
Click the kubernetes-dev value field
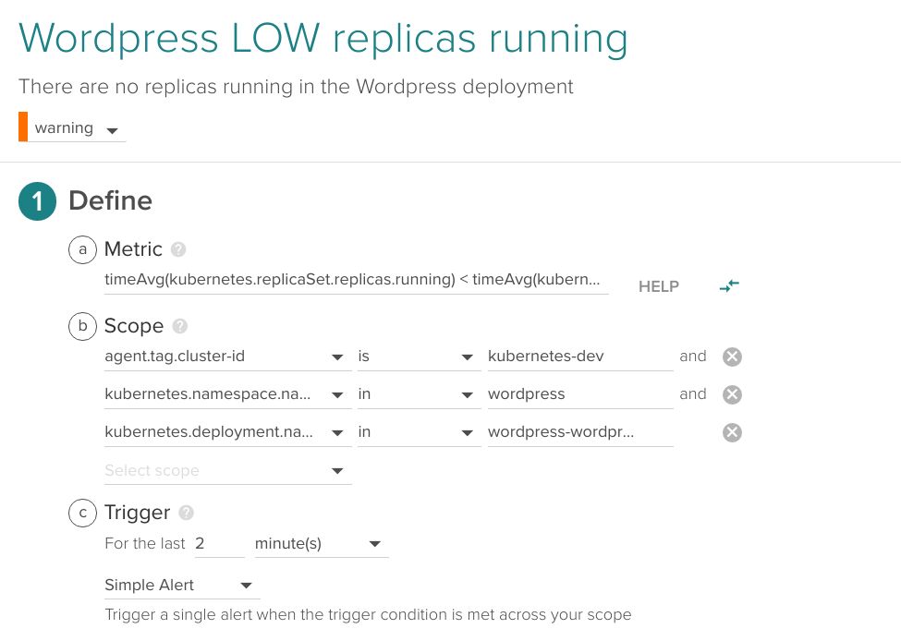point(580,357)
